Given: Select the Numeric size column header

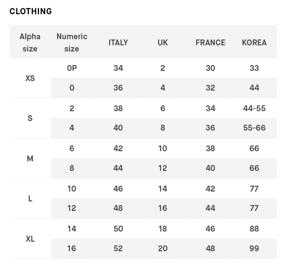Looking at the screenshot, I should click(72, 43).
